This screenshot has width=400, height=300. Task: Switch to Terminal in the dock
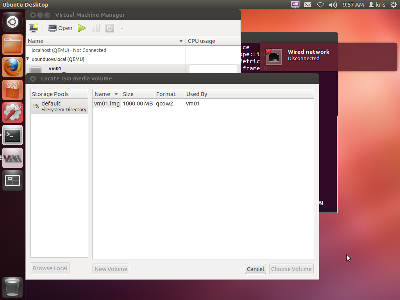(x=12, y=135)
